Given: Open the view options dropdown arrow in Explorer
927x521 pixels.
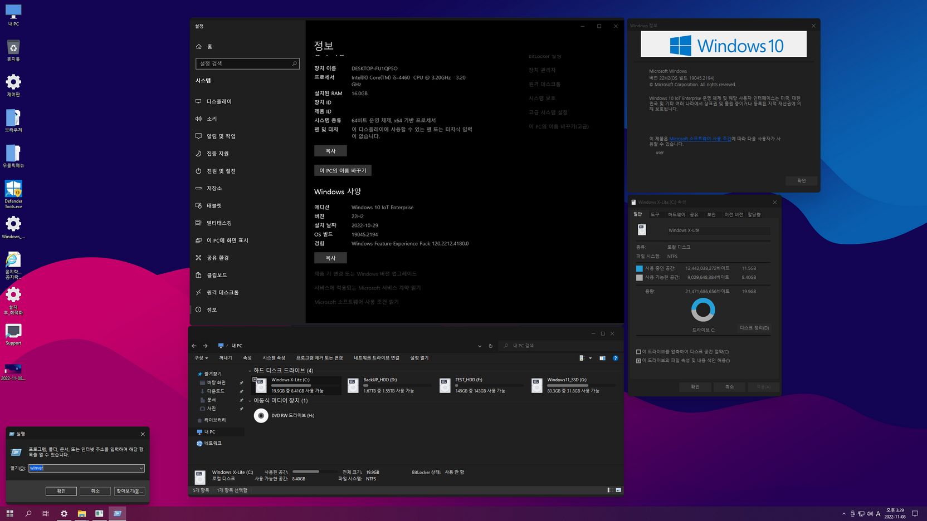Looking at the screenshot, I should pyautogui.click(x=591, y=358).
